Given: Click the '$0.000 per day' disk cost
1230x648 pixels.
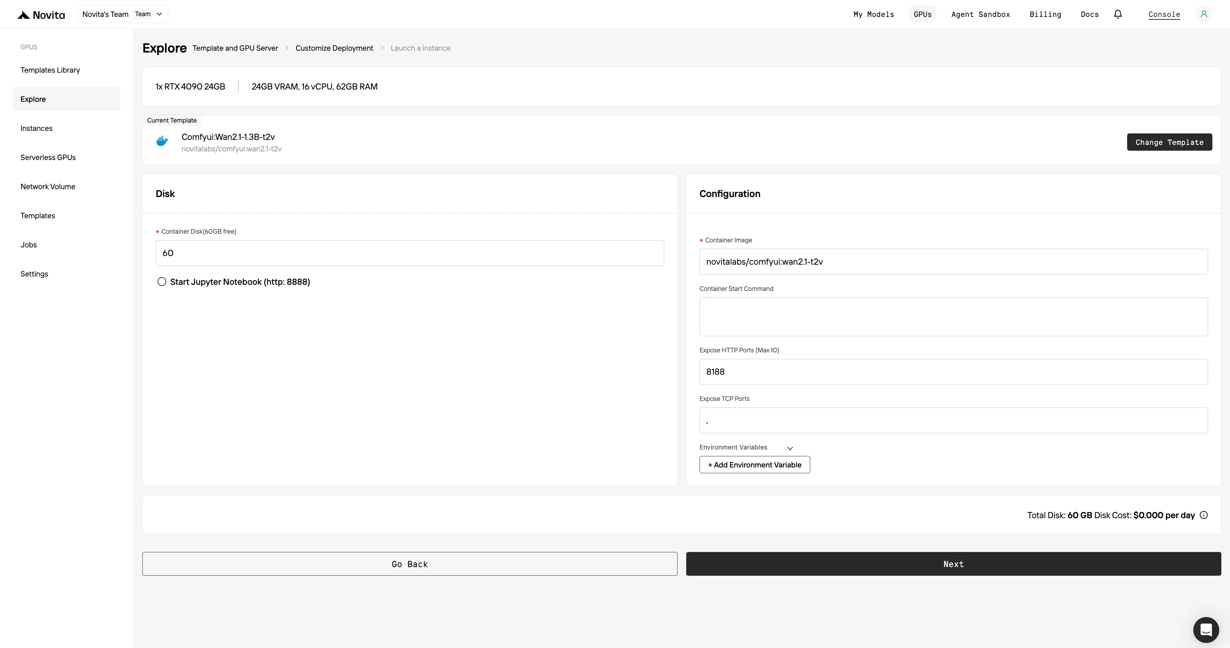Looking at the screenshot, I should [x=1164, y=515].
